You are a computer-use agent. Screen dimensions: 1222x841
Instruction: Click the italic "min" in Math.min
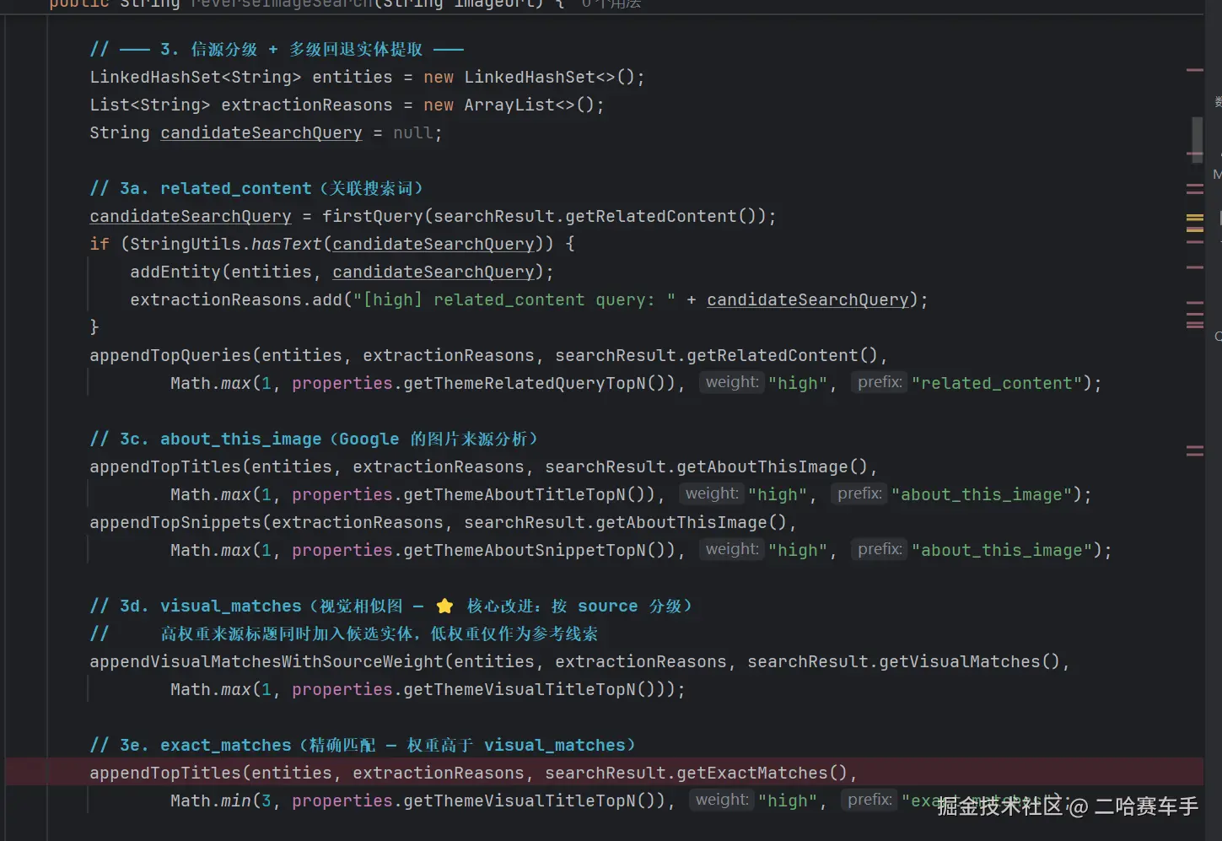[236, 801]
